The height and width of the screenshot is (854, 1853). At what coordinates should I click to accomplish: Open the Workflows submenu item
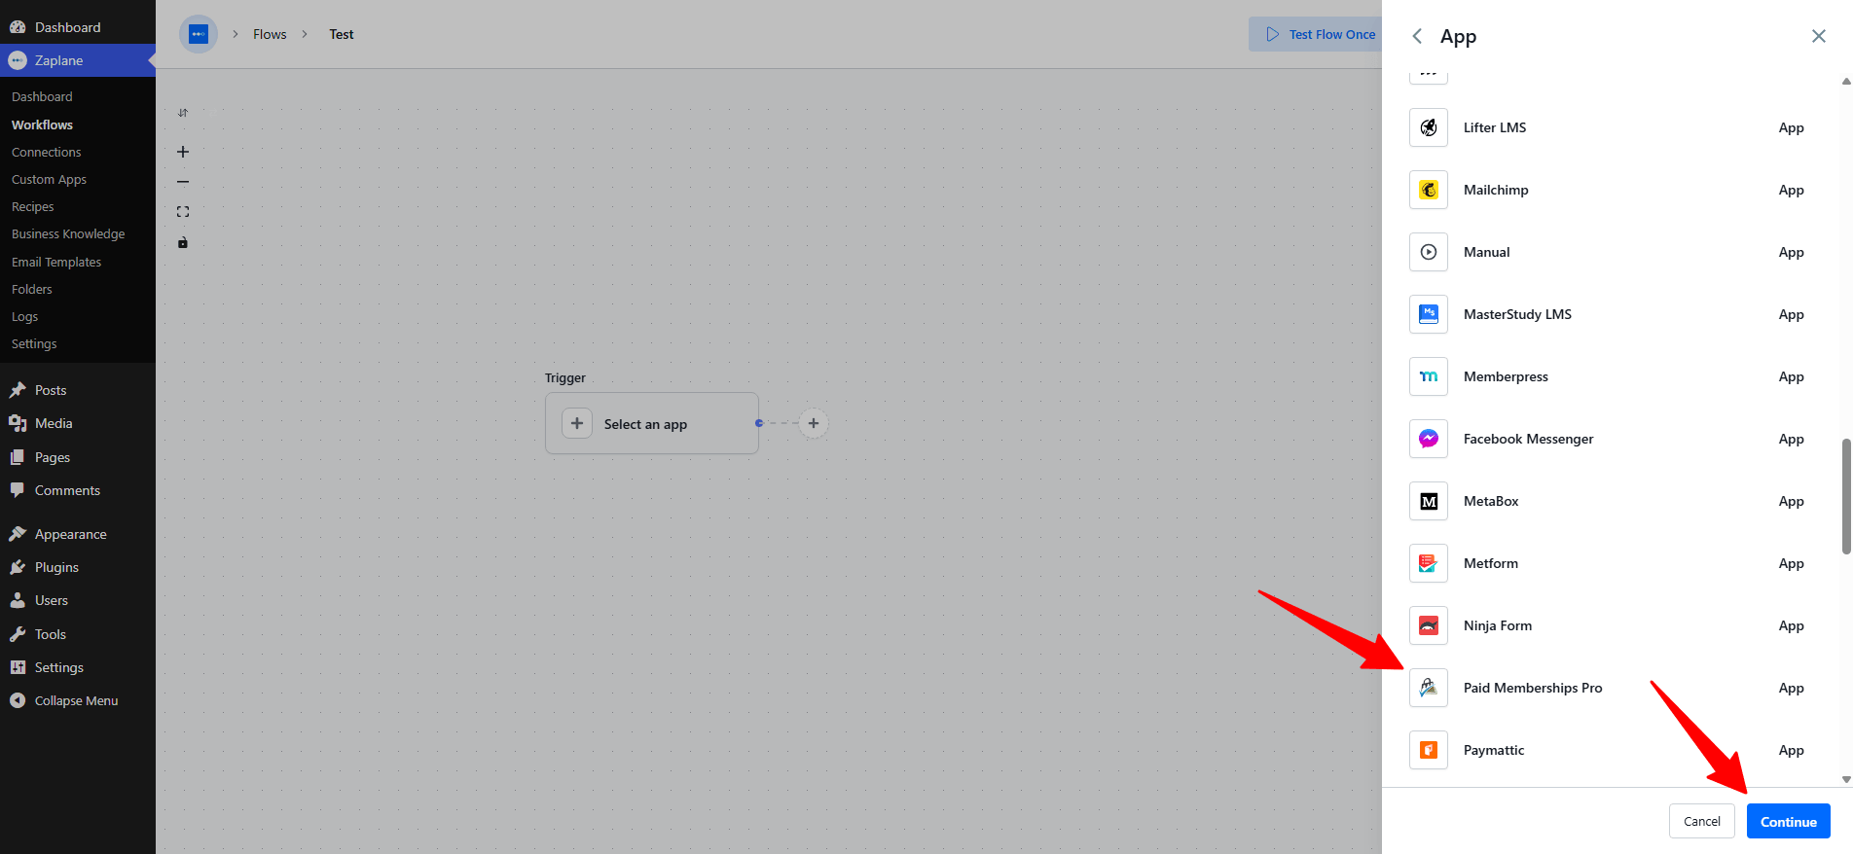(x=42, y=125)
